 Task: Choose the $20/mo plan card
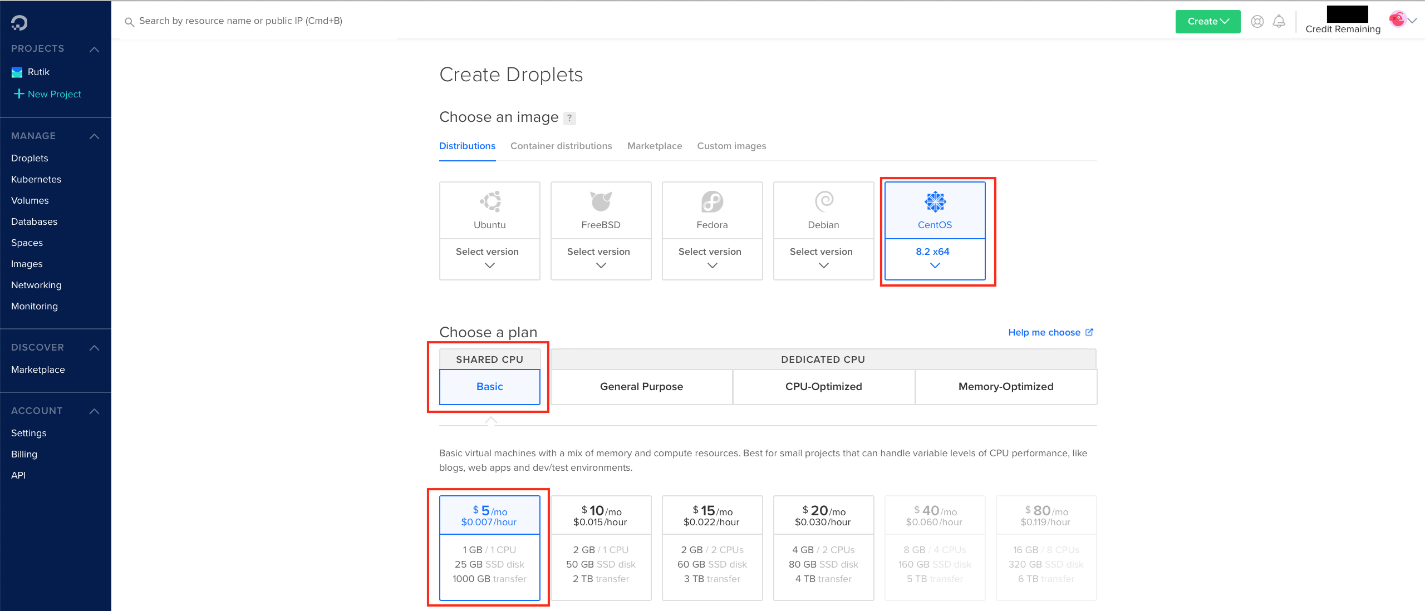tap(824, 548)
